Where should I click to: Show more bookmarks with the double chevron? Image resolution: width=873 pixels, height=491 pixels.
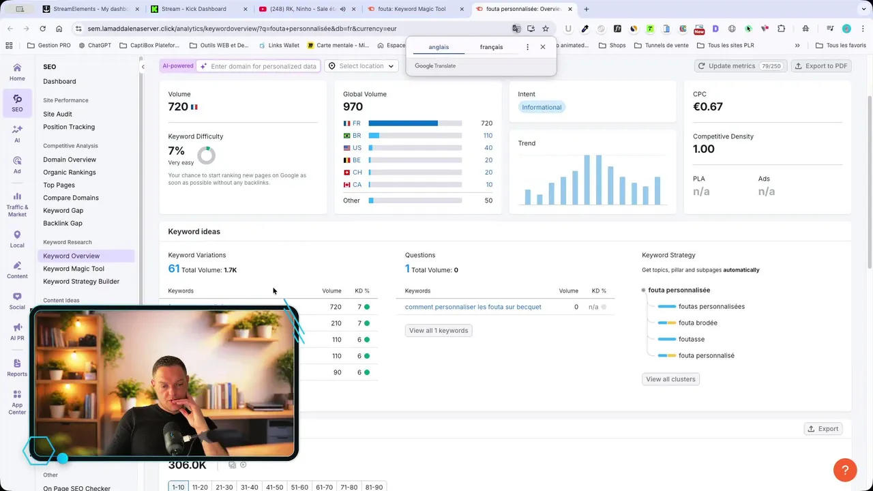click(797, 46)
